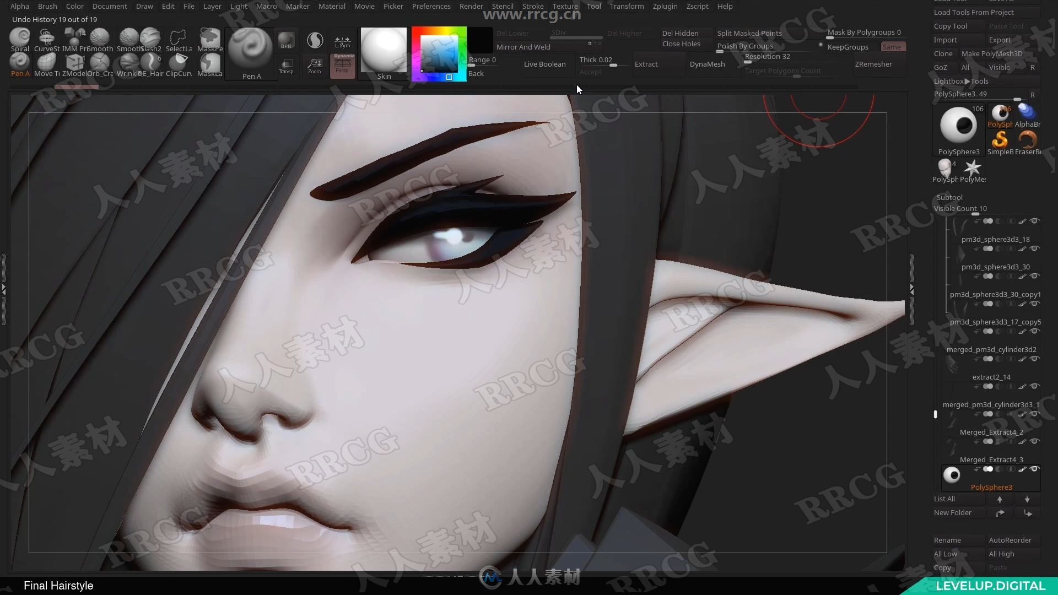The image size is (1058, 595).
Task: Select the MaskLa mask lasso brush
Action: coord(210,65)
